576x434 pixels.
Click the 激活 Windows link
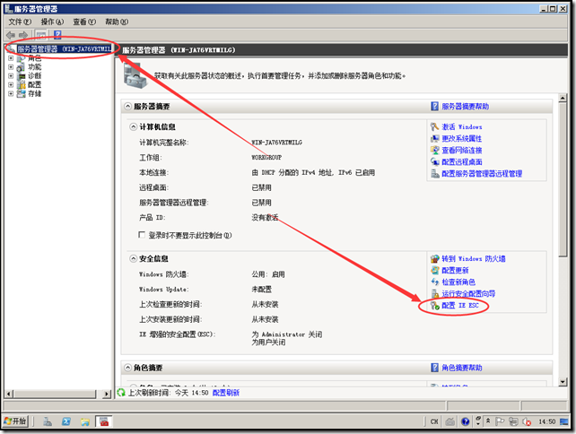pos(462,126)
